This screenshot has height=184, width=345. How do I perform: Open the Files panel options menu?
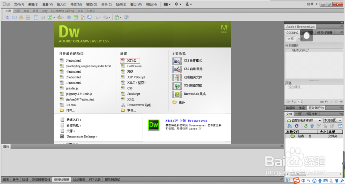(x=341, y=114)
